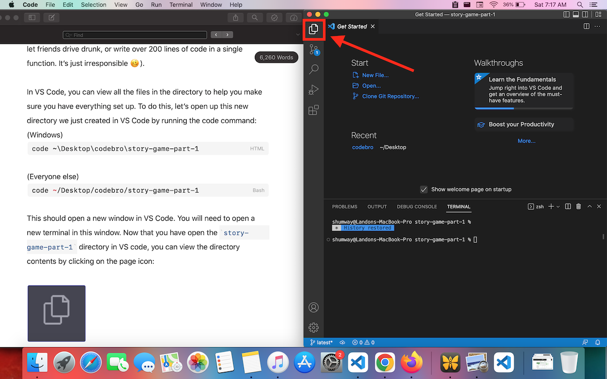Maximize the panel with the up chevron
This screenshot has height=379, width=607.
(589, 207)
